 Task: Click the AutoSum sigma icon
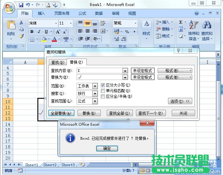(181, 22)
